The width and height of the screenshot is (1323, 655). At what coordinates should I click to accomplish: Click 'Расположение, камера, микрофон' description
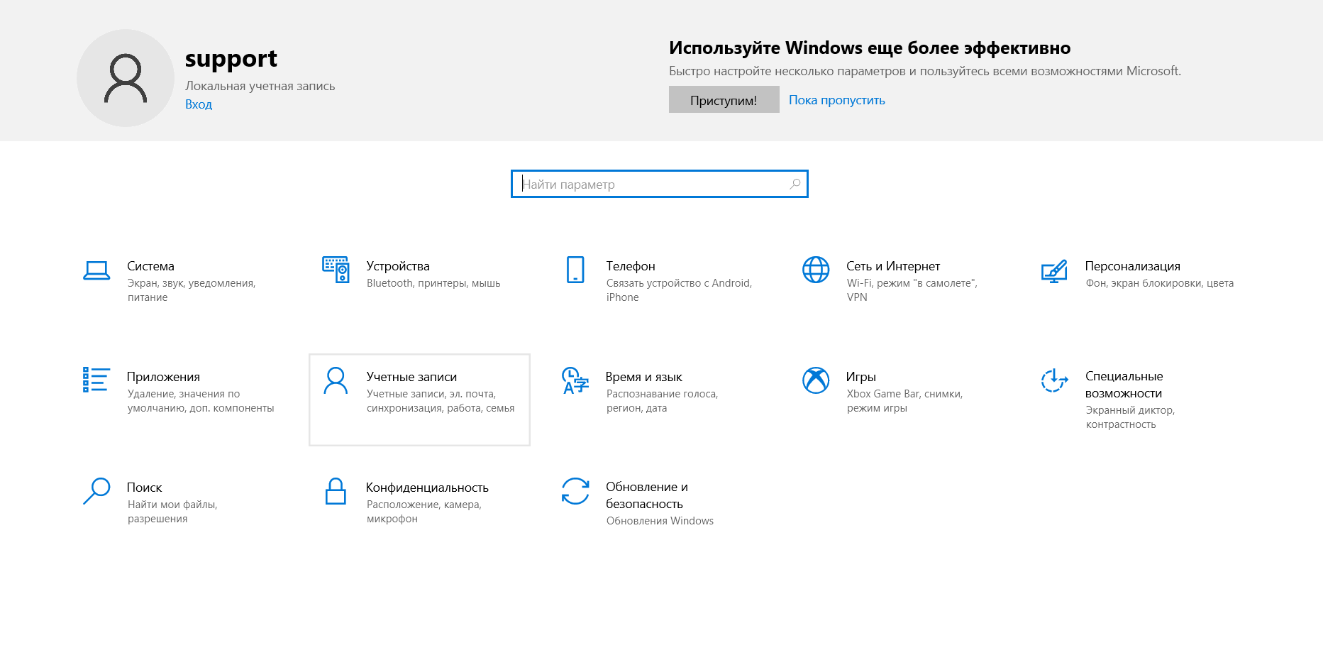pos(424,512)
